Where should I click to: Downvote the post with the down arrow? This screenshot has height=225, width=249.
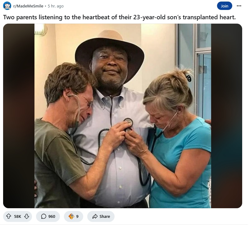[x=26, y=216]
